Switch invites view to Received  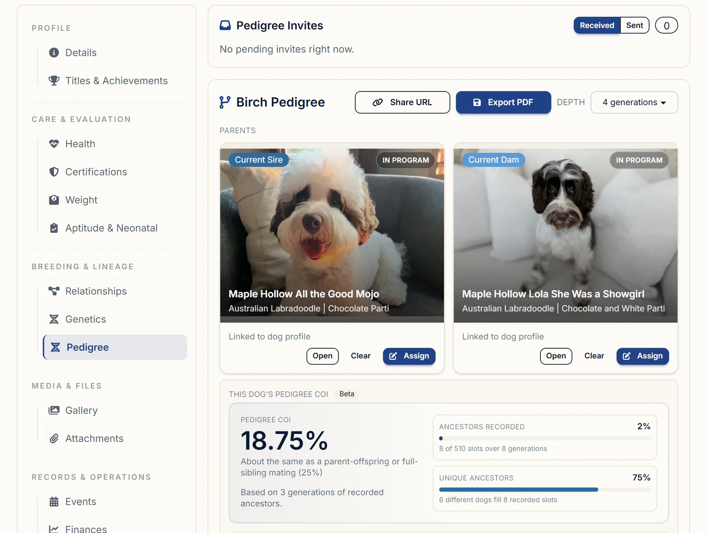click(x=597, y=25)
